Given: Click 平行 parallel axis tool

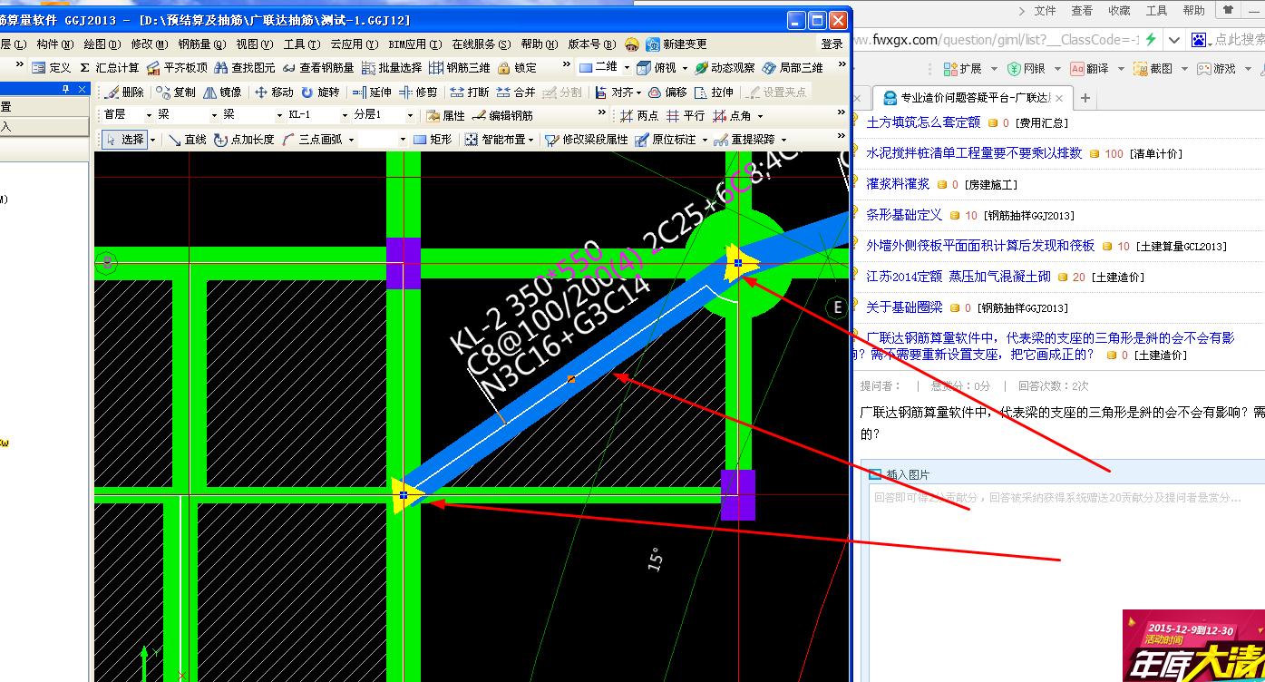Looking at the screenshot, I should [685, 116].
